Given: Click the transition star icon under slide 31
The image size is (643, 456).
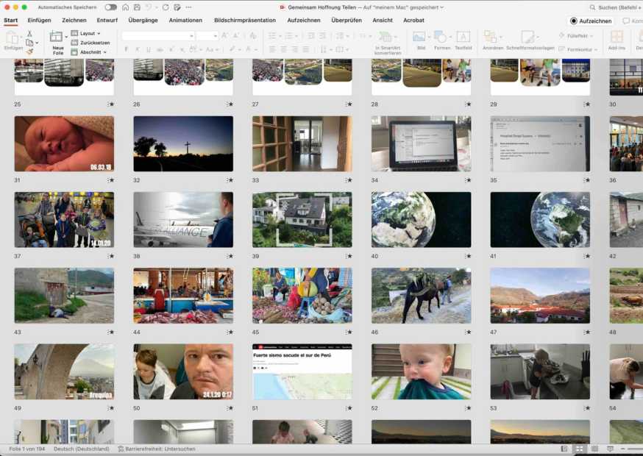Looking at the screenshot, I should pyautogui.click(x=110, y=180).
